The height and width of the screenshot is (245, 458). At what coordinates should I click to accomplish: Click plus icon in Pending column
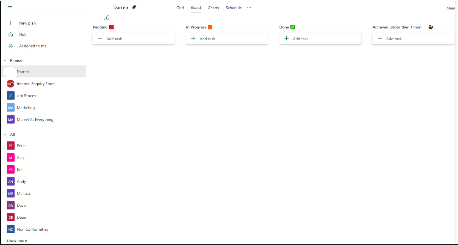point(100,39)
